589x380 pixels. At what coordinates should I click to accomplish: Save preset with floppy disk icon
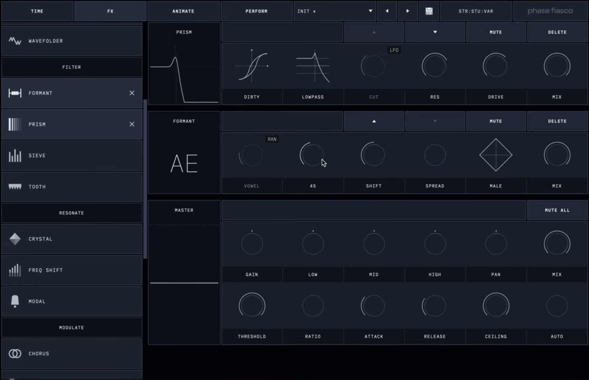[x=429, y=11]
